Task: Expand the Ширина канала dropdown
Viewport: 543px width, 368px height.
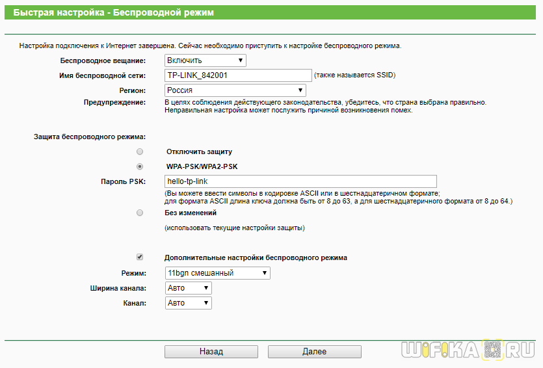Action: click(188, 288)
